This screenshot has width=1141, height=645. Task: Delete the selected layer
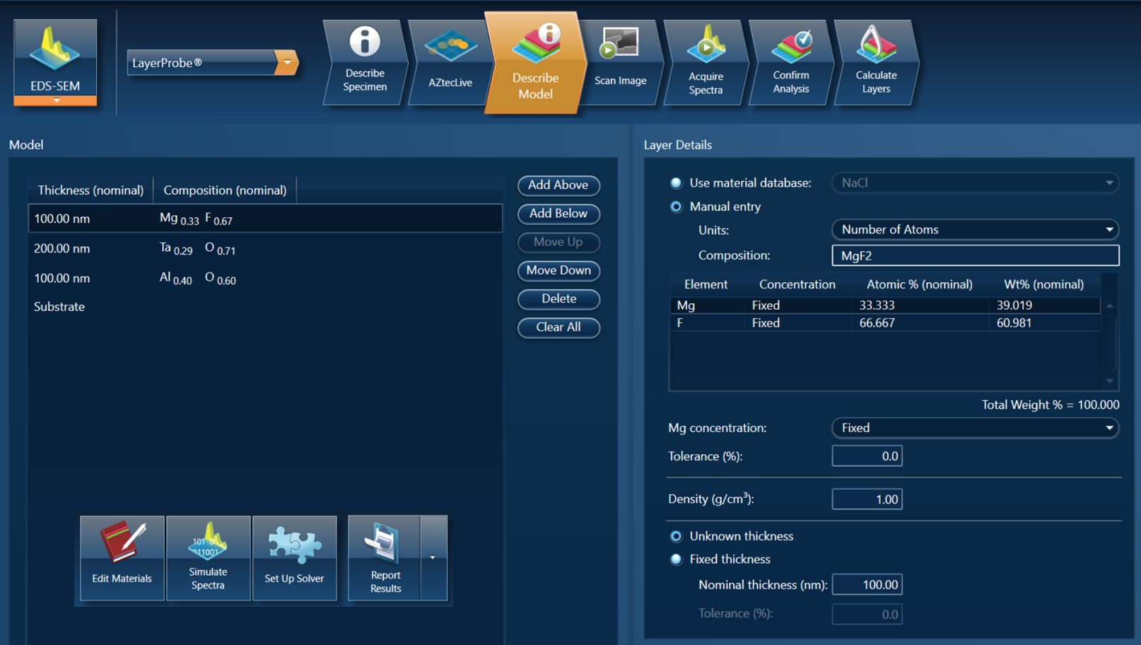coord(558,298)
